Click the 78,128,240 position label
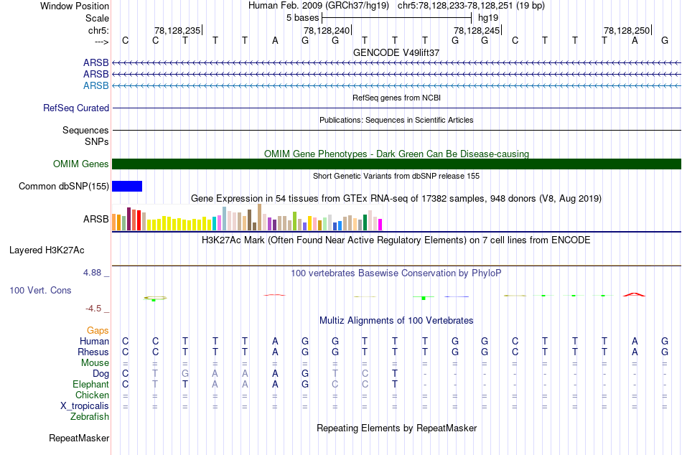This screenshot has width=682, height=455. coord(327,30)
